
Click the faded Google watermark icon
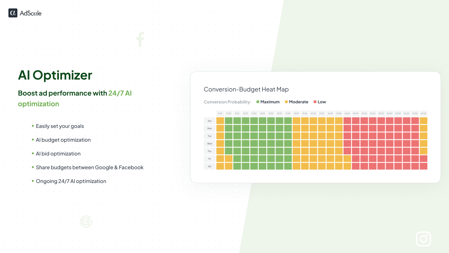pyautogui.click(x=86, y=222)
